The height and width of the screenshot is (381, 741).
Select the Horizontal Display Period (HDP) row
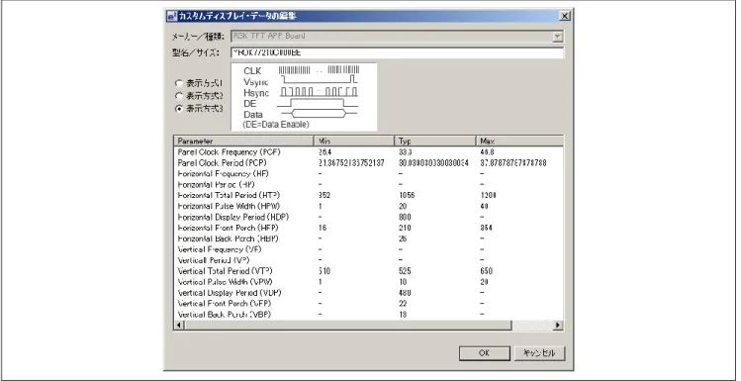tap(369, 217)
